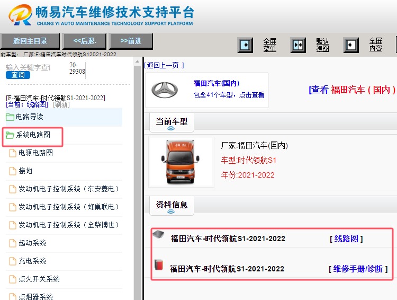Go back with <<后退 button

coord(85,41)
